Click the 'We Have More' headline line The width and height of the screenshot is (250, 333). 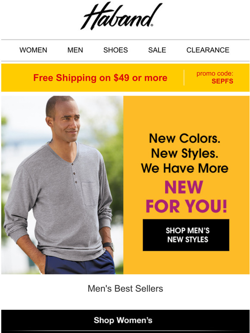[184, 168]
